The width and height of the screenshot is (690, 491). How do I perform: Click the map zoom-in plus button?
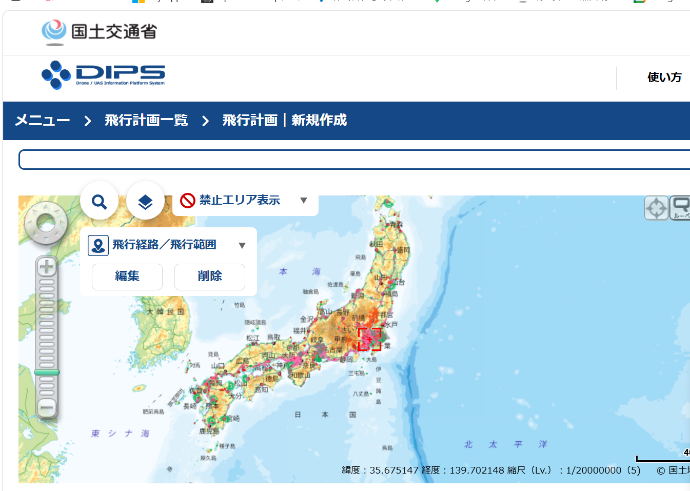coord(47,267)
